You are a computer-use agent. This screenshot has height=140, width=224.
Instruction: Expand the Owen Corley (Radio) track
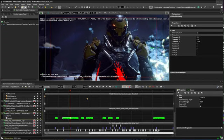click(x=2, y=113)
